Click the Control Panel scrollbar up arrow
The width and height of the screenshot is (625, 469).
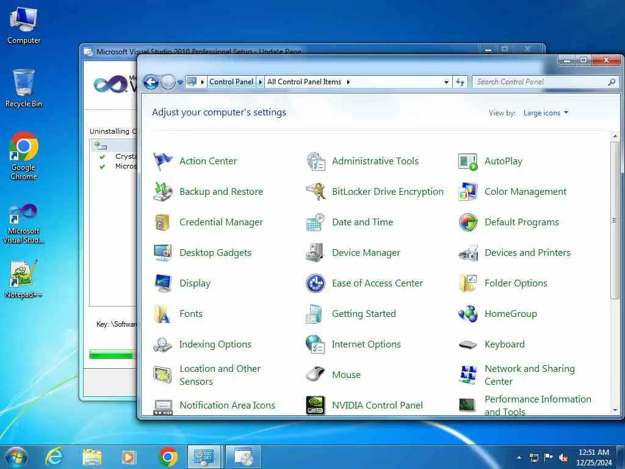[x=615, y=136]
